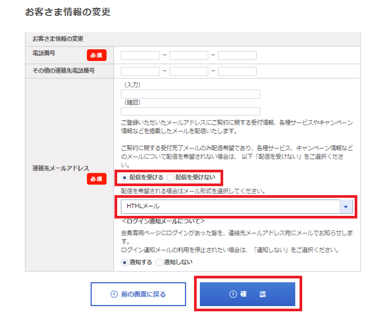
Task: Click the email address (確認) field
Action: tap(190, 111)
